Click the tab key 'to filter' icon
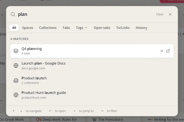The width and height of the screenshot is (184, 122). pyautogui.click(x=102, y=111)
